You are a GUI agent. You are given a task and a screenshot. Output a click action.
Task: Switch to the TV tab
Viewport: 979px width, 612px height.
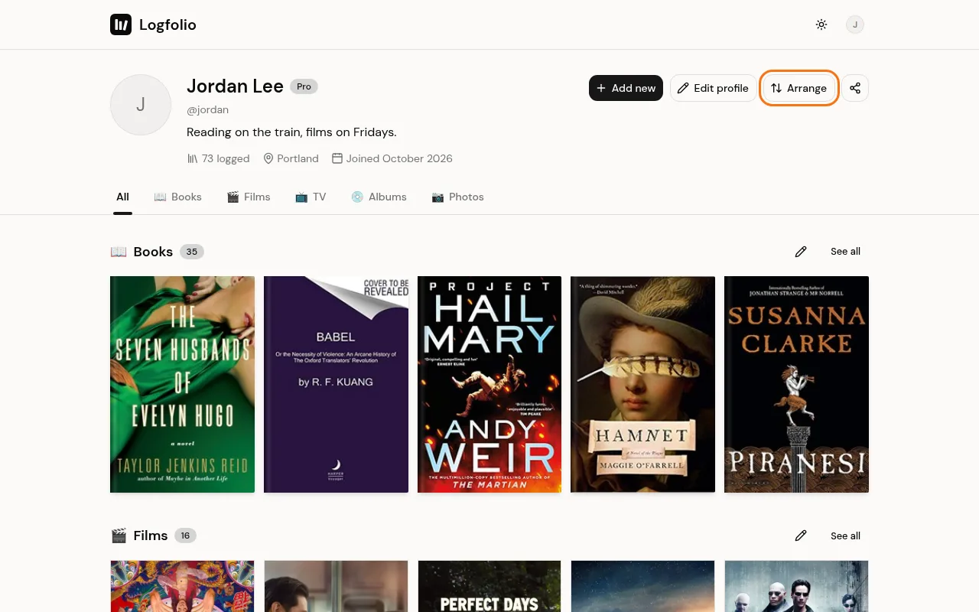coord(311,197)
